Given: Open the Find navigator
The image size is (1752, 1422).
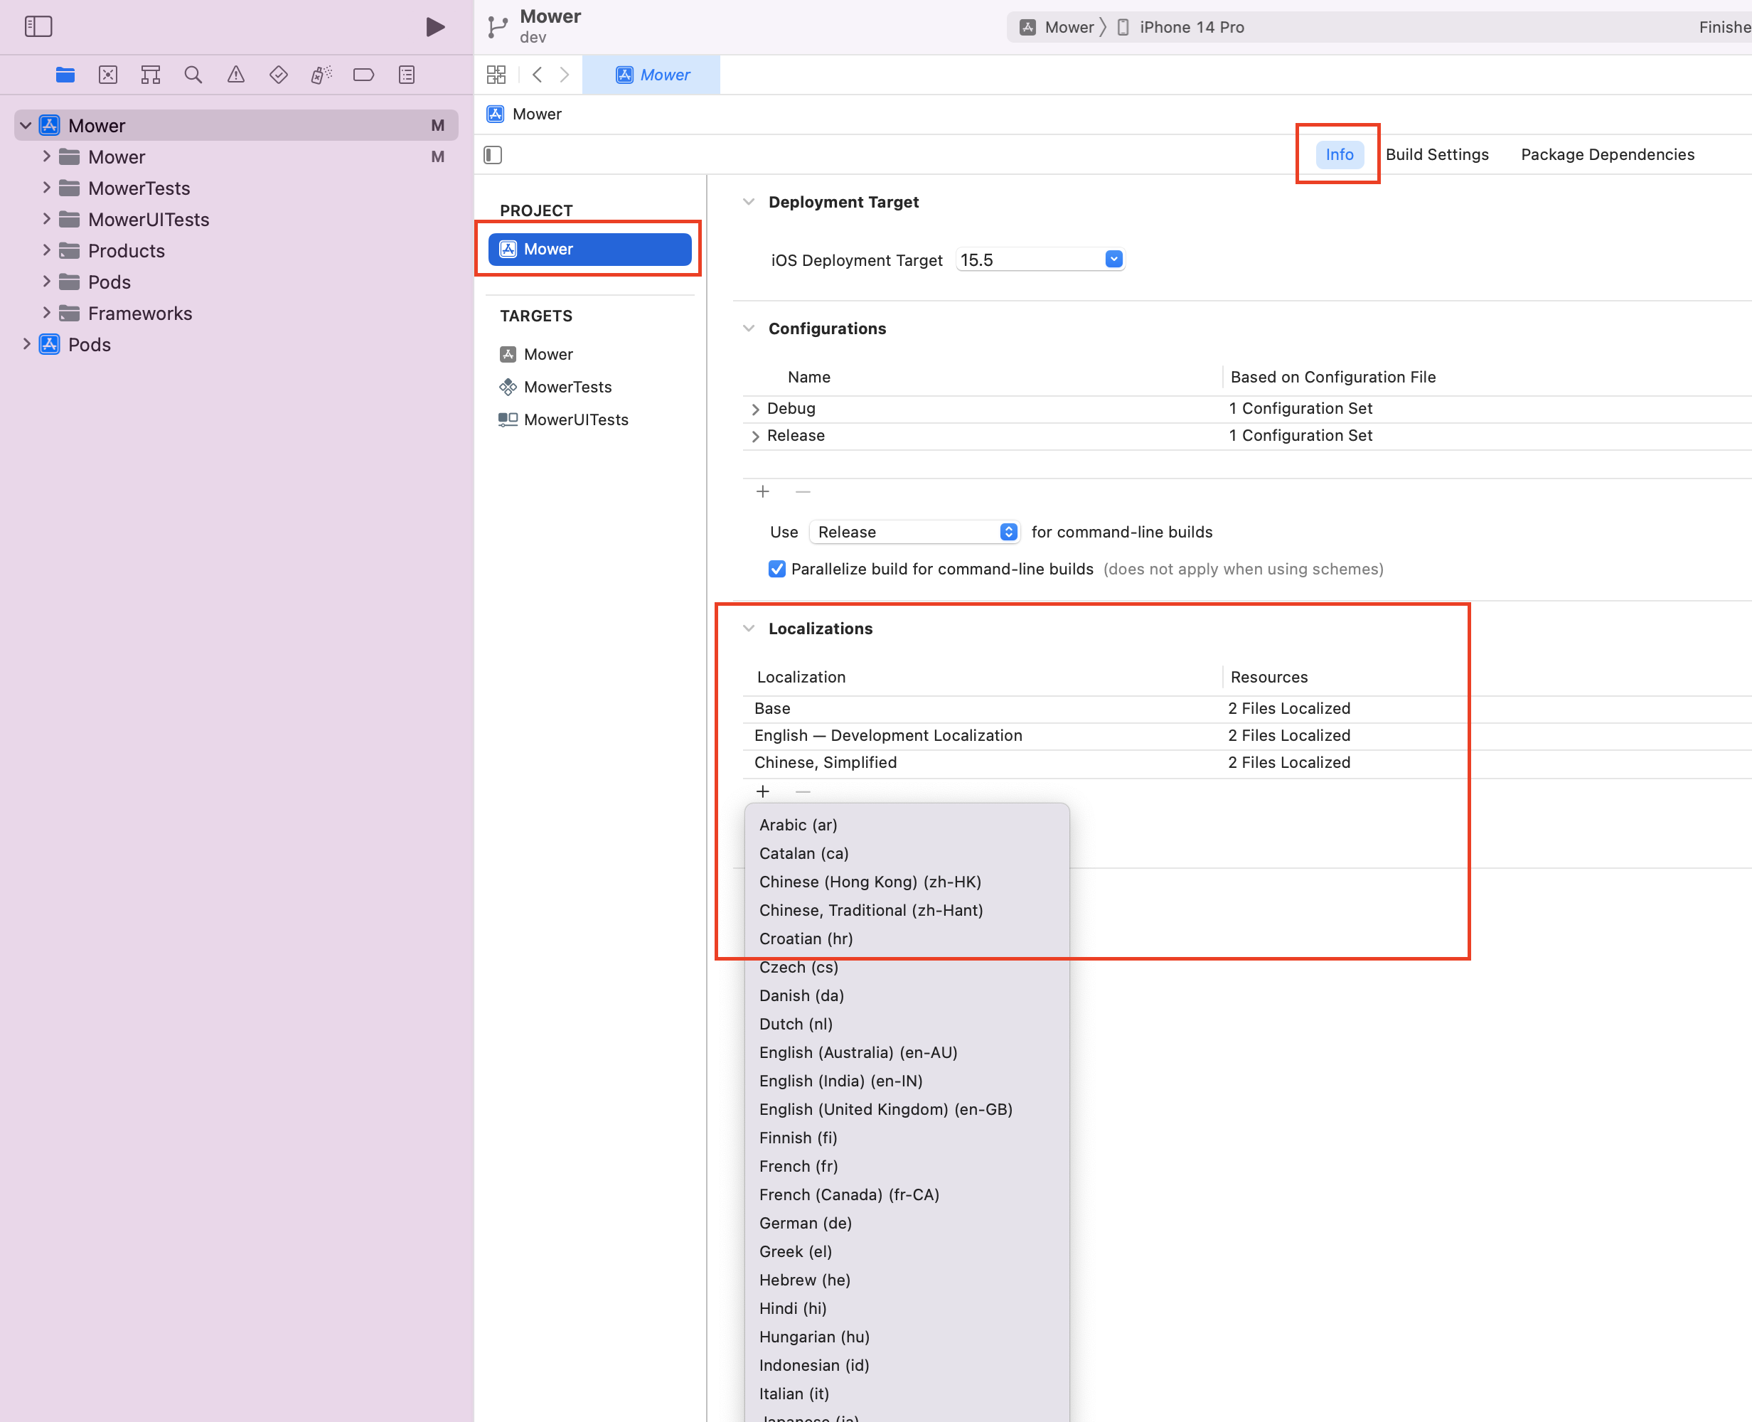Looking at the screenshot, I should (x=193, y=75).
